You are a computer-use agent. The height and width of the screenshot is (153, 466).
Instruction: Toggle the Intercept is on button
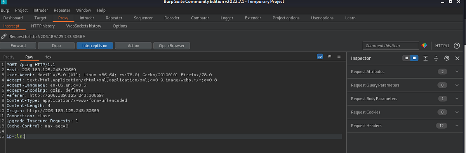click(x=95, y=46)
